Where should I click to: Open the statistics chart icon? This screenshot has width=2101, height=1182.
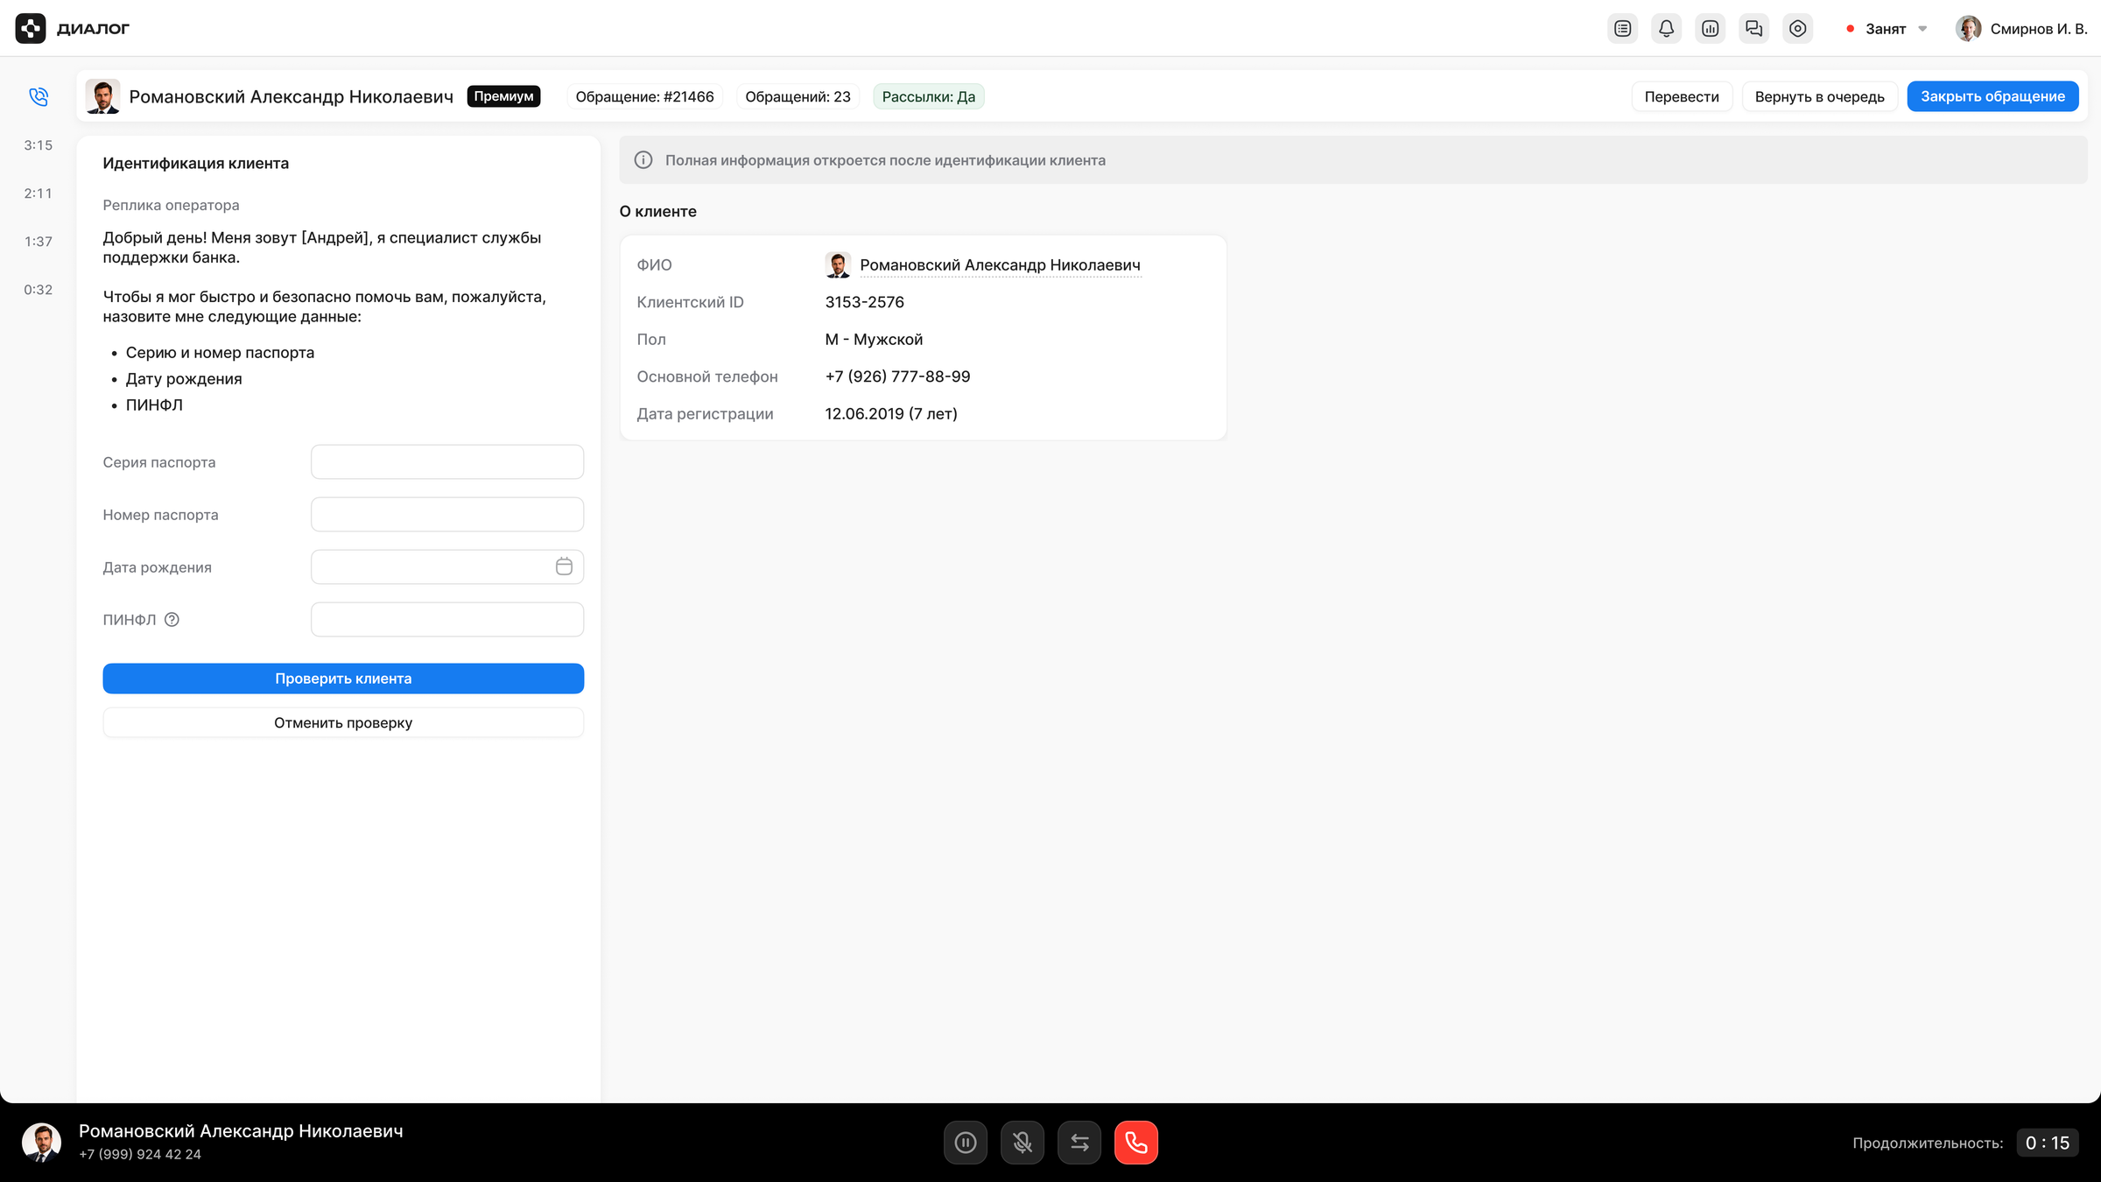tap(1710, 29)
